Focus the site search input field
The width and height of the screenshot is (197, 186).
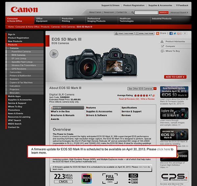point(146,12)
